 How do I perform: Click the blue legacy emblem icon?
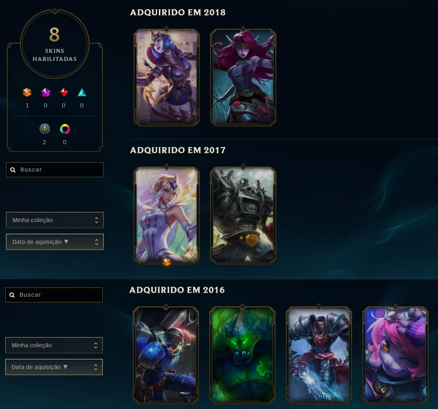tap(45, 129)
